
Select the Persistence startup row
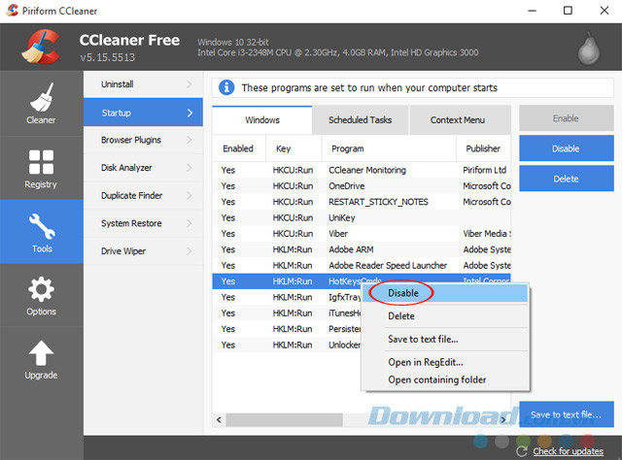click(x=287, y=329)
